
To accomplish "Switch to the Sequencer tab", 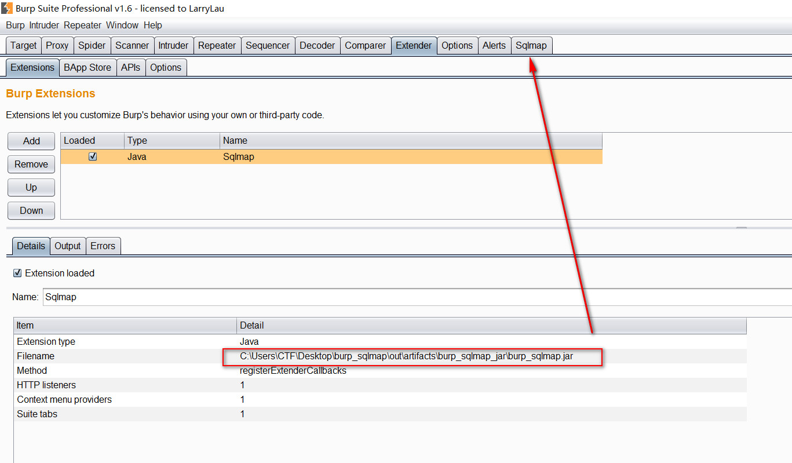I will click(x=268, y=45).
